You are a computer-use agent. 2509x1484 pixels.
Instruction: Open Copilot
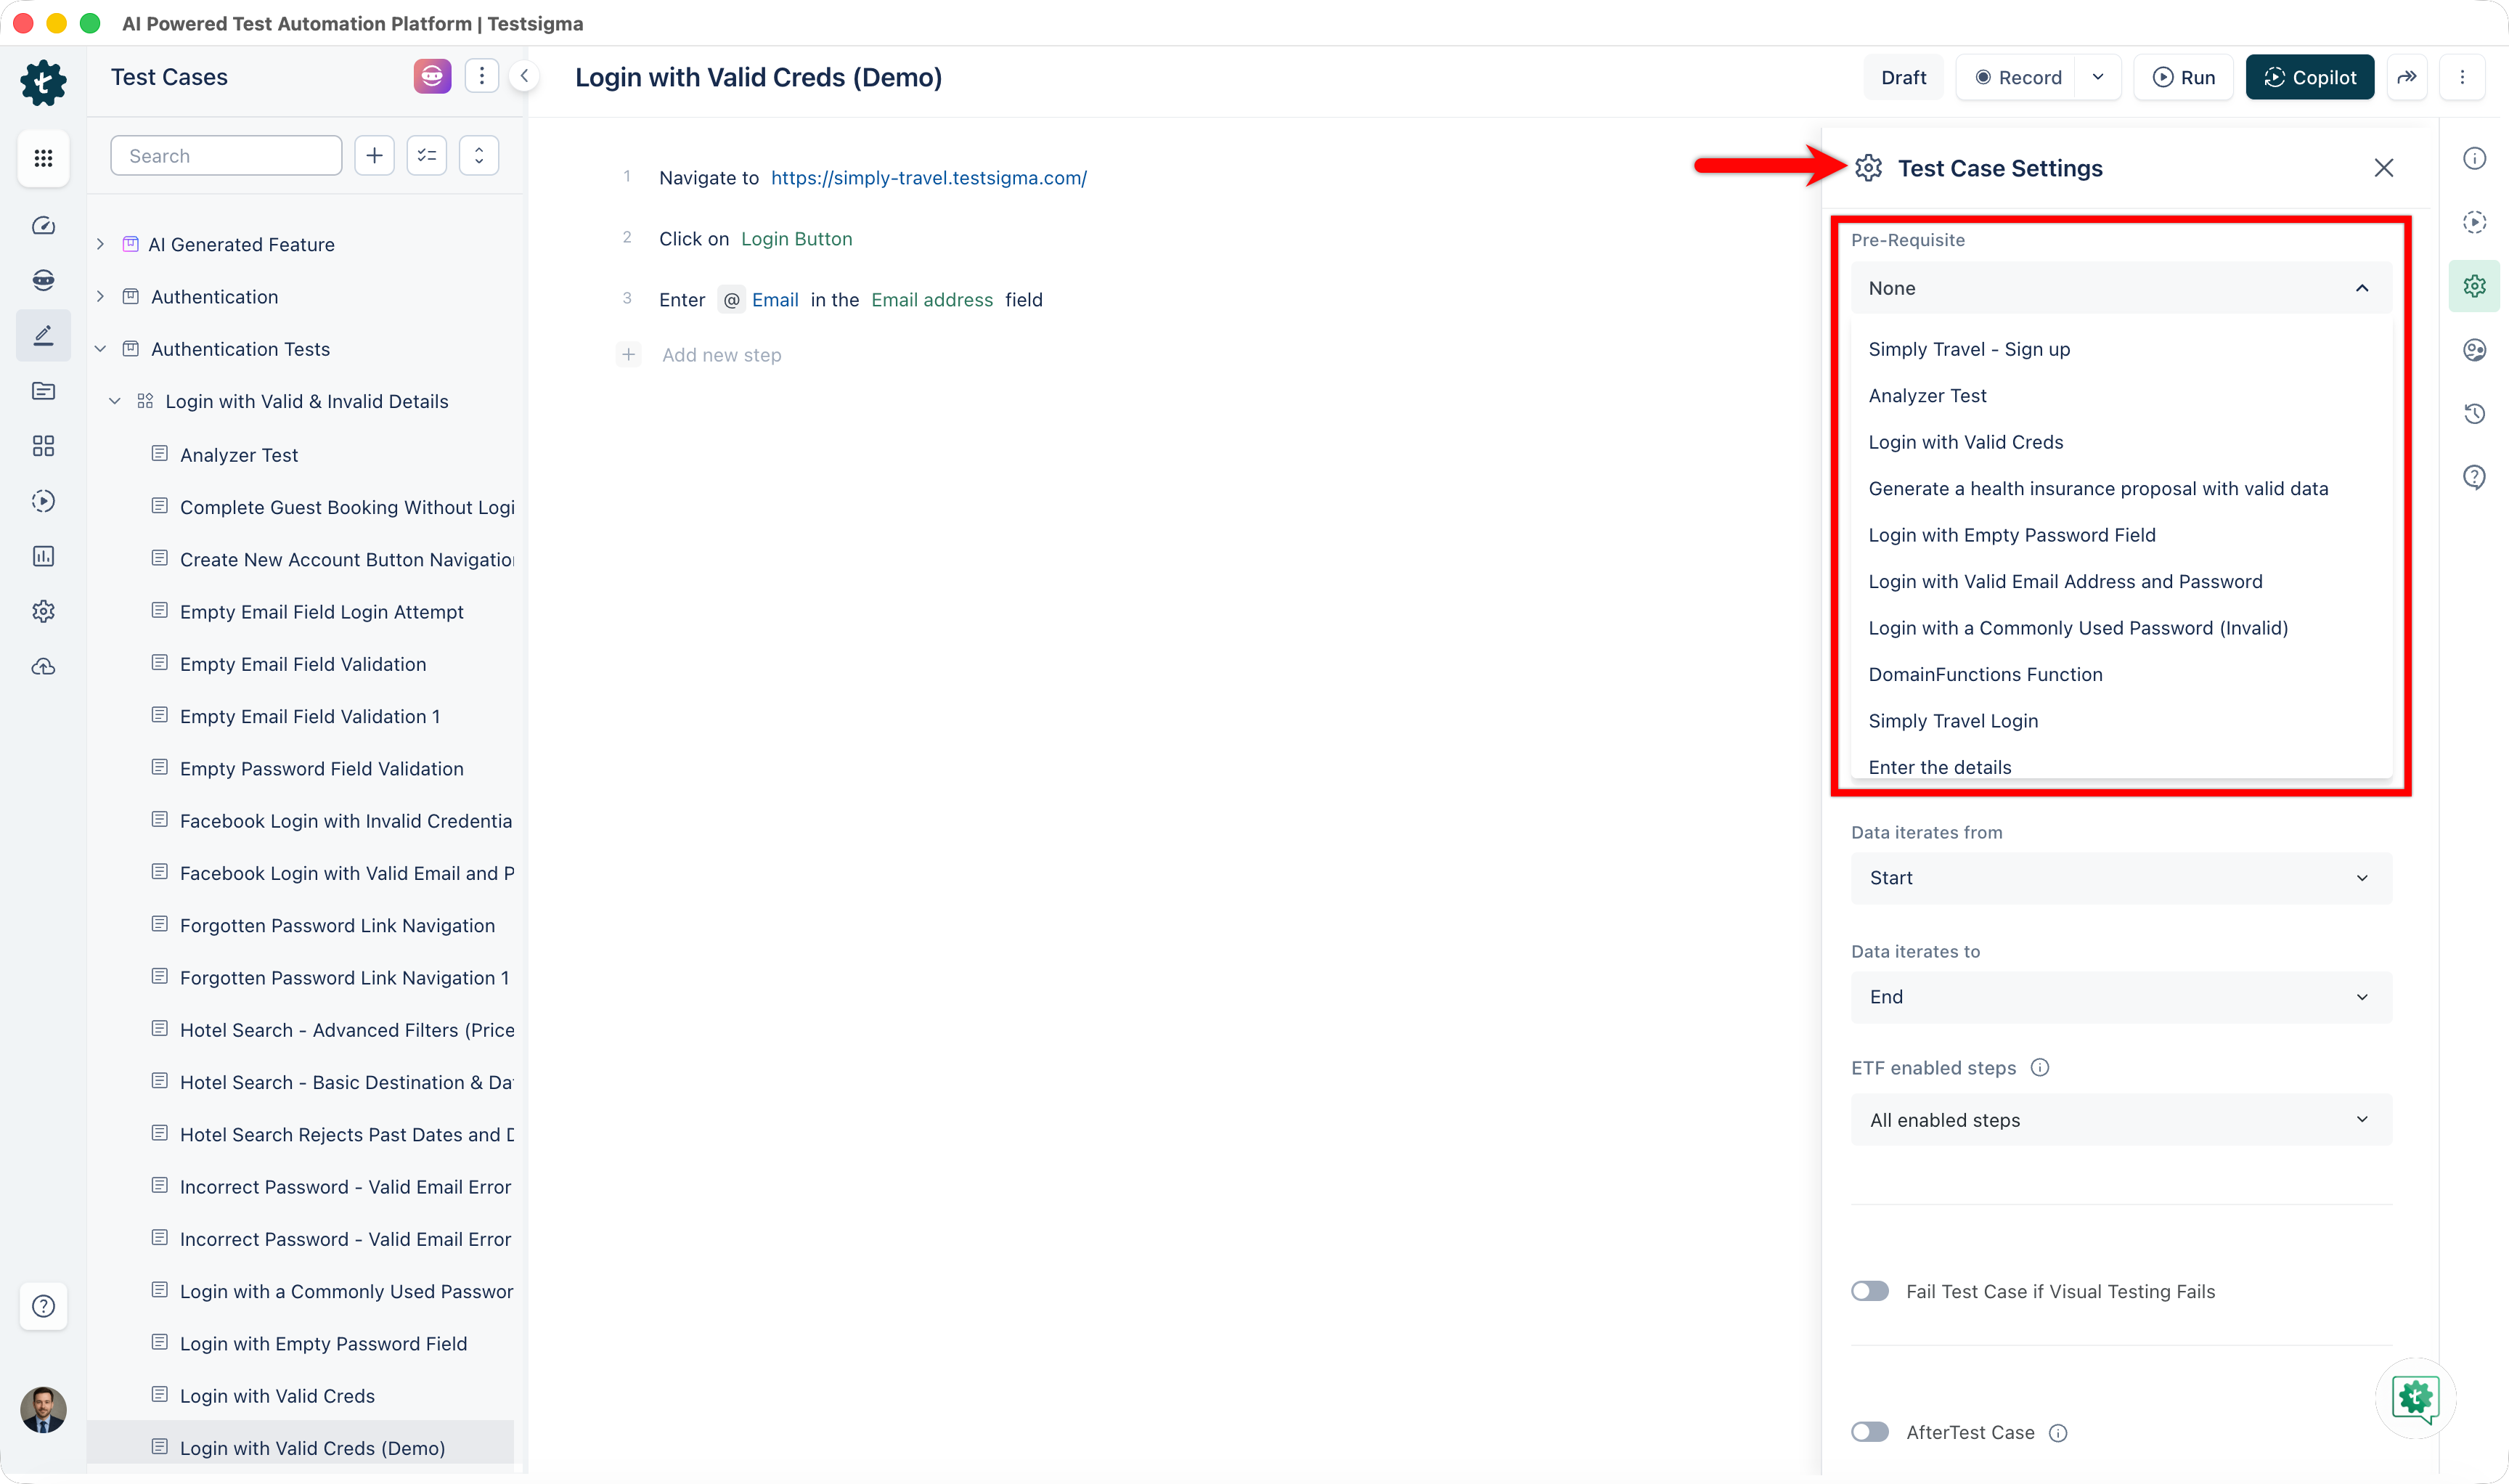[x=2309, y=77]
